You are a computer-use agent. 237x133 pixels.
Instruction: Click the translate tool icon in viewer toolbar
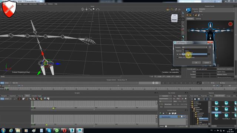click(86, 9)
